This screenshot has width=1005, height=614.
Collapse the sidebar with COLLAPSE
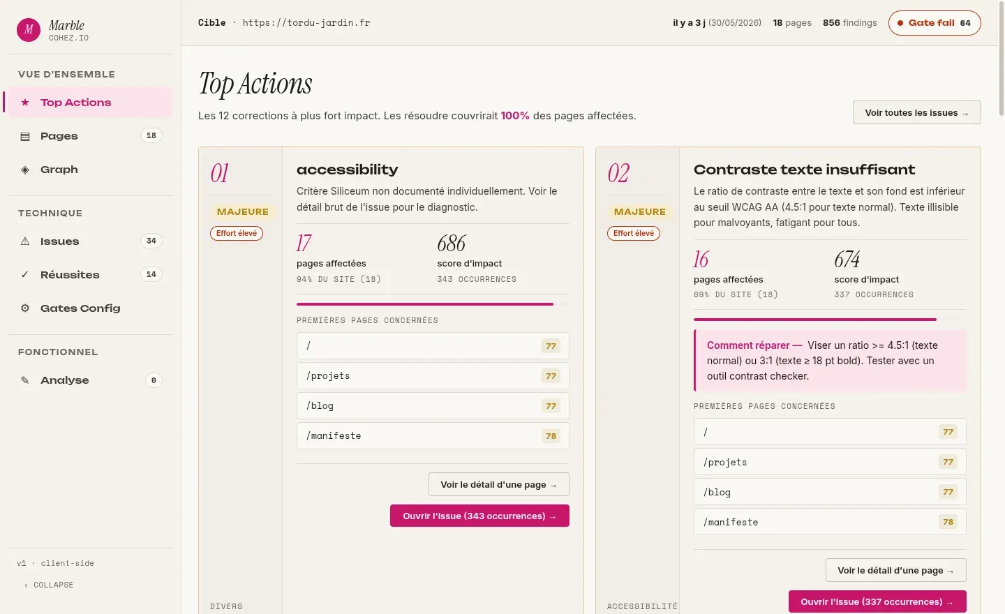(x=49, y=585)
